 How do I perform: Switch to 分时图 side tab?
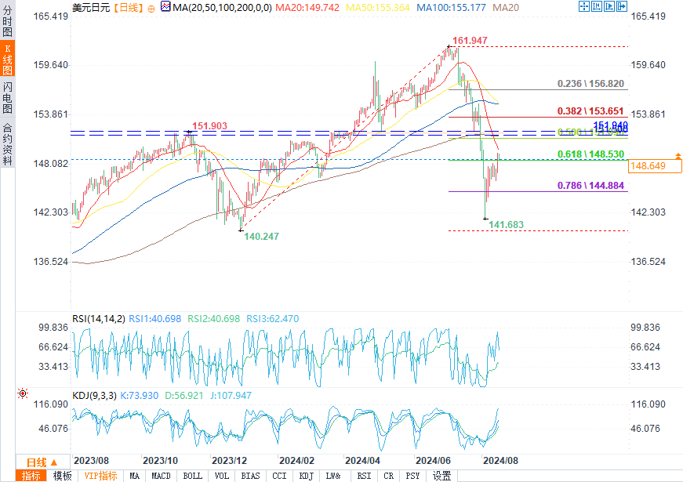[x=7, y=21]
